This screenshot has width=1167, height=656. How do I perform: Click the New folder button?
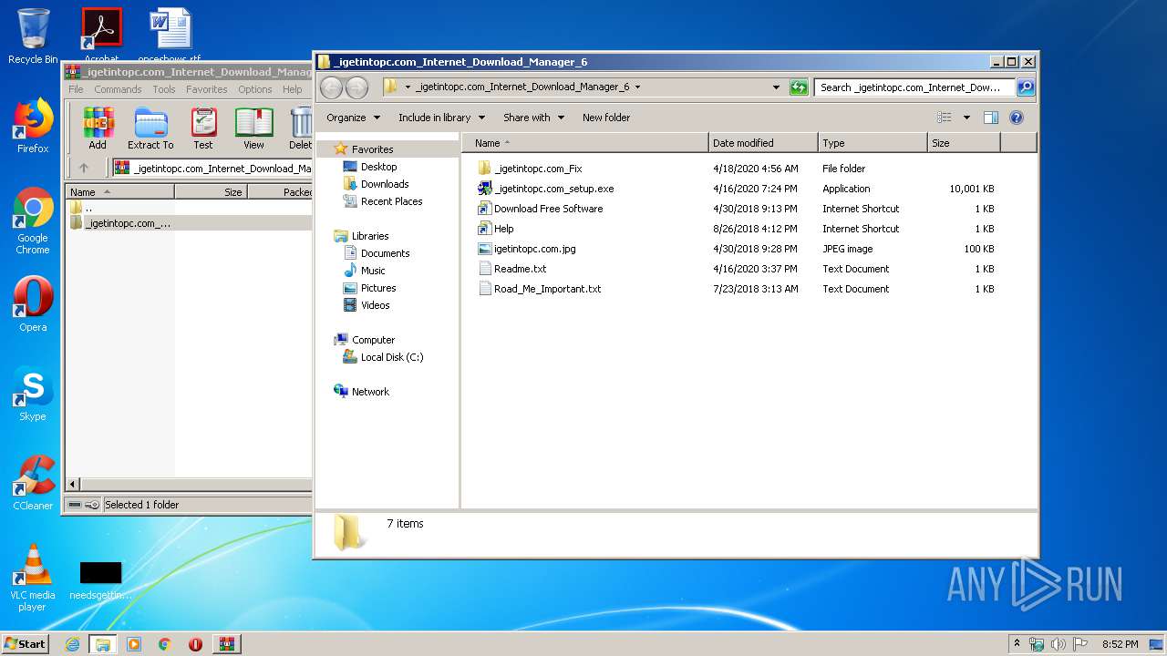[x=606, y=118]
